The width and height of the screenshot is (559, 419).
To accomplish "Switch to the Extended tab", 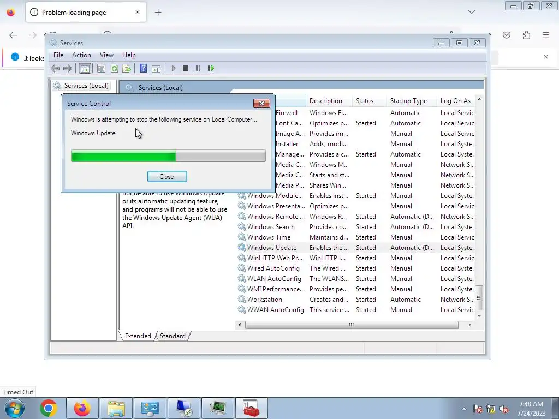I will pyautogui.click(x=138, y=336).
